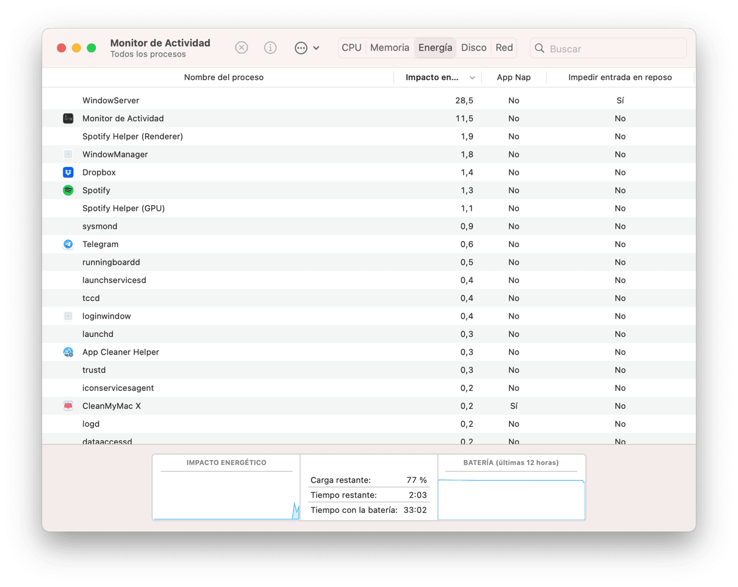This screenshot has width=738, height=587.
Task: Select the WindowServer process row
Action: point(369,100)
